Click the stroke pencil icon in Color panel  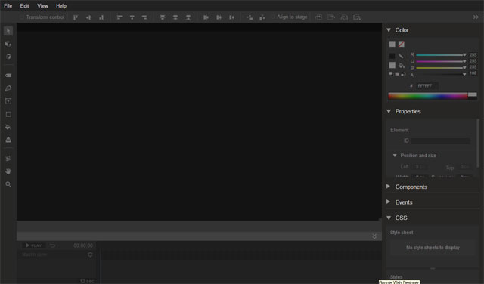(401, 56)
